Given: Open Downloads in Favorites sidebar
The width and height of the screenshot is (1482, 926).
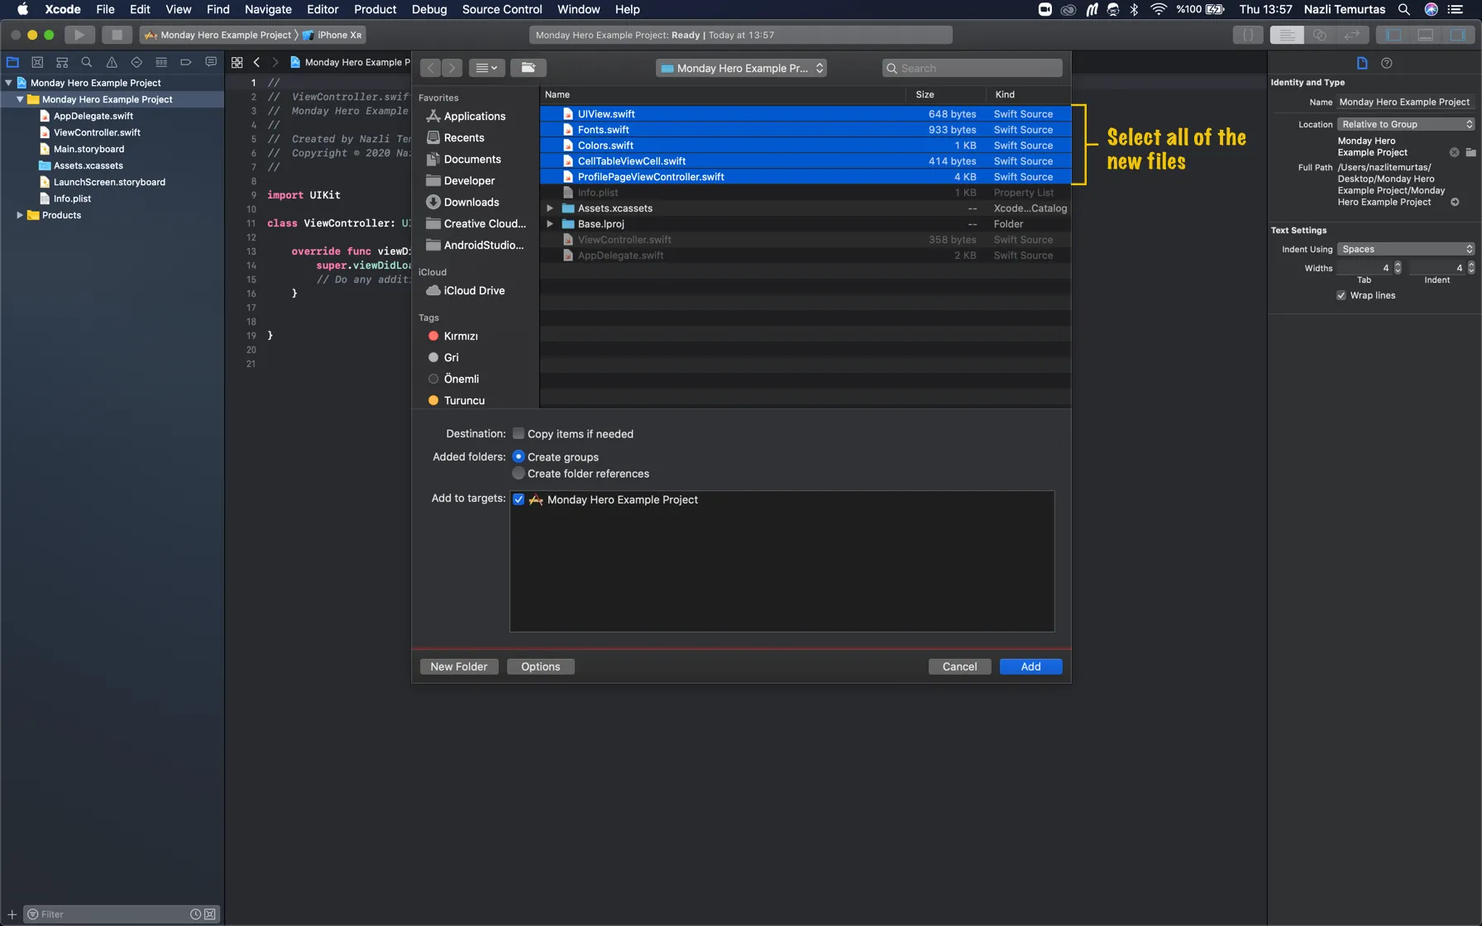Looking at the screenshot, I should (x=471, y=202).
